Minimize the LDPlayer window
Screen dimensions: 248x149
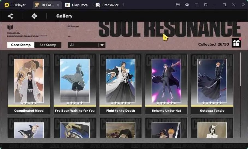point(215,5)
